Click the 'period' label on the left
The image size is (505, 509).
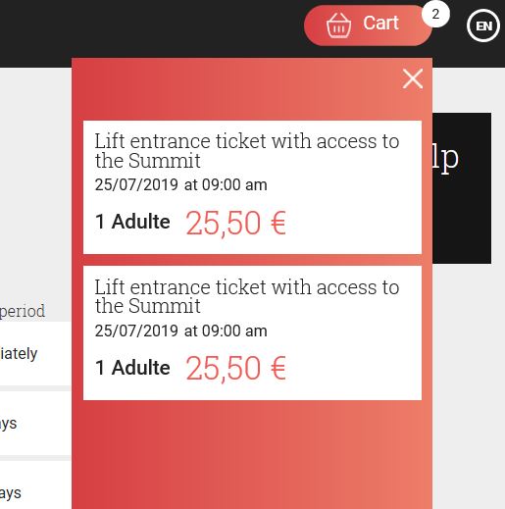coord(23,312)
